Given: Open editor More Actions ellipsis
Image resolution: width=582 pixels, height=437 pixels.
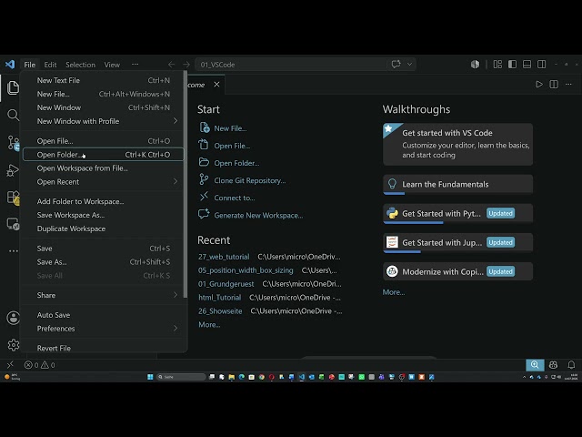Looking at the screenshot, I should pyautogui.click(x=568, y=85).
